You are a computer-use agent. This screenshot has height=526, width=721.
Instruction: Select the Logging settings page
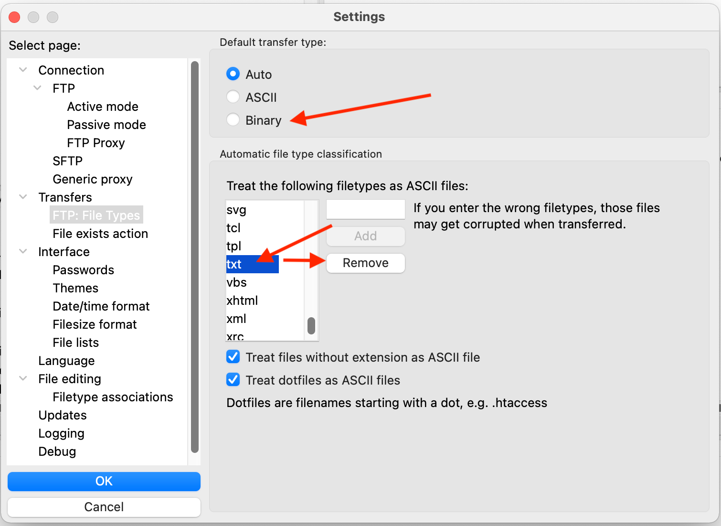click(x=61, y=433)
